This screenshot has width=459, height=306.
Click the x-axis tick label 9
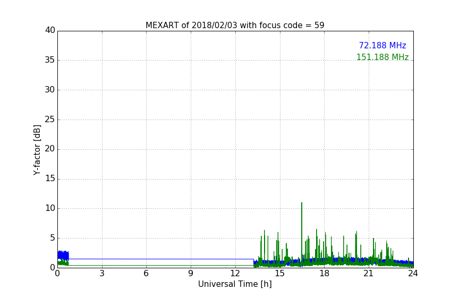(x=191, y=274)
